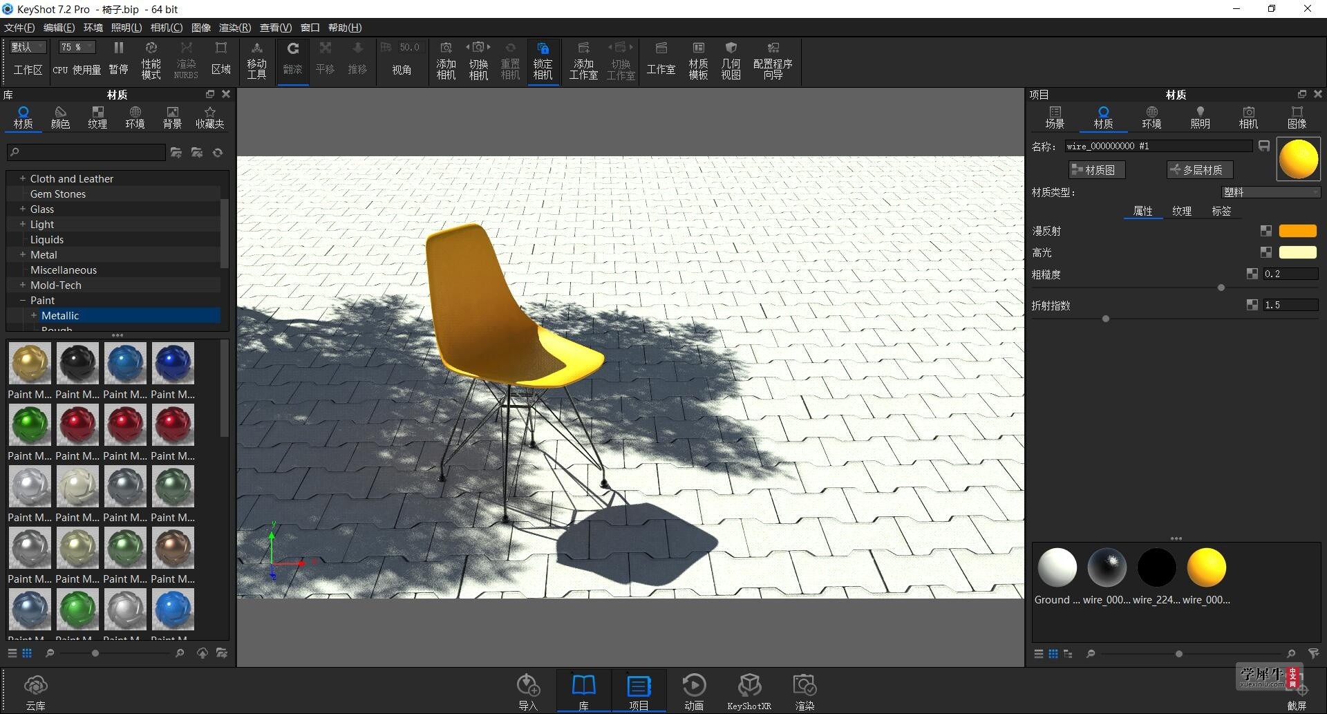Toggle specular (高光) texture checker
The width and height of the screenshot is (1327, 714).
point(1265,252)
